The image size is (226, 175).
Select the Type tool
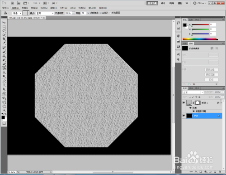(x=4, y=85)
